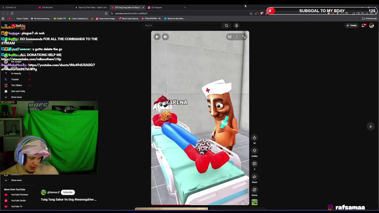The height and width of the screenshot is (213, 379).
Task: Open the Short's three-dot options menu
Action: click(x=237, y=37)
